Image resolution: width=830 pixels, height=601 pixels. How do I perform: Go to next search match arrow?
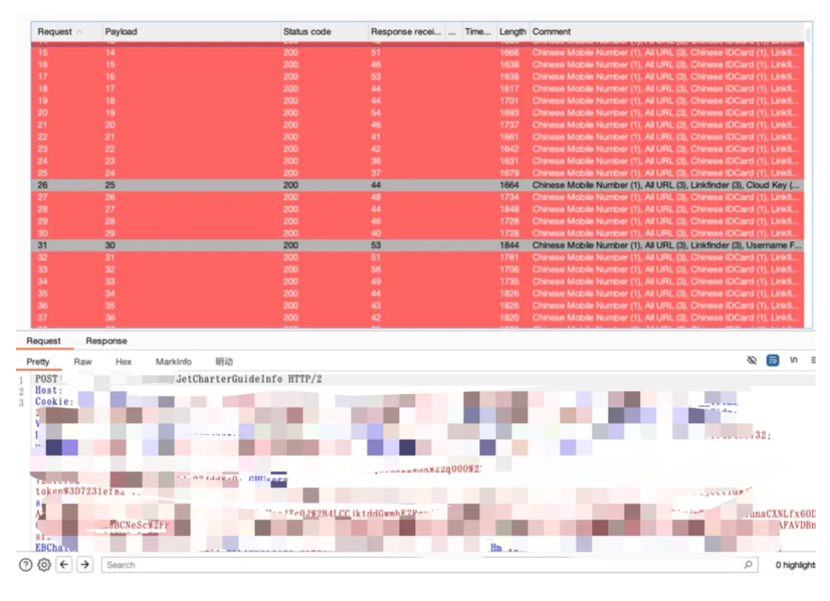(84, 565)
